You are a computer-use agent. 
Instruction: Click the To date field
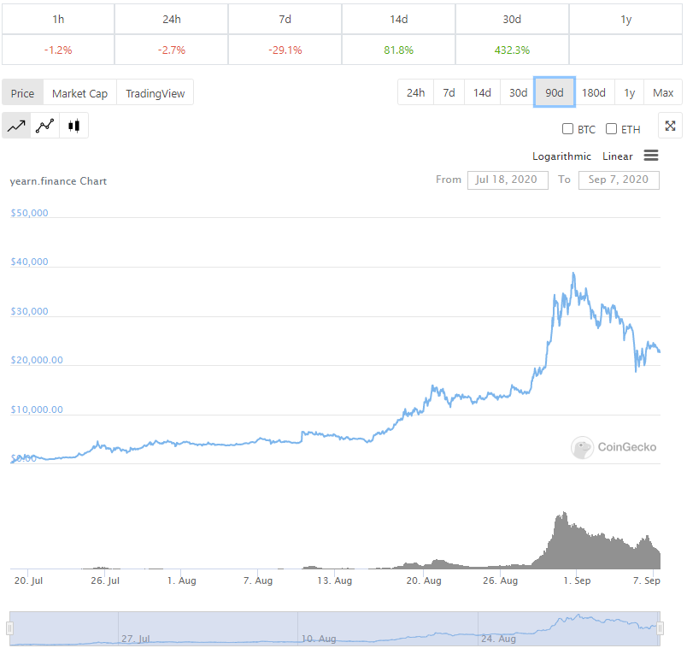(x=619, y=180)
